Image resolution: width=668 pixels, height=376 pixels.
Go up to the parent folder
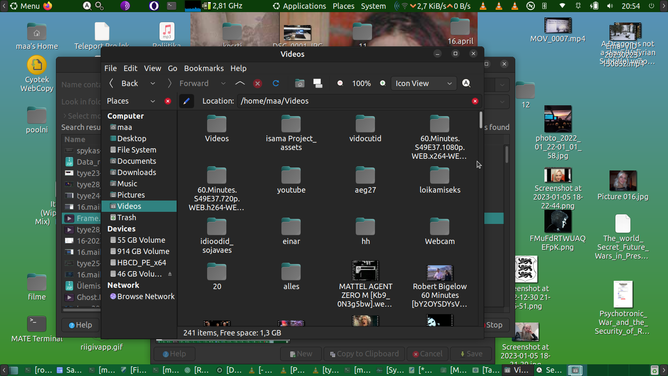240,84
